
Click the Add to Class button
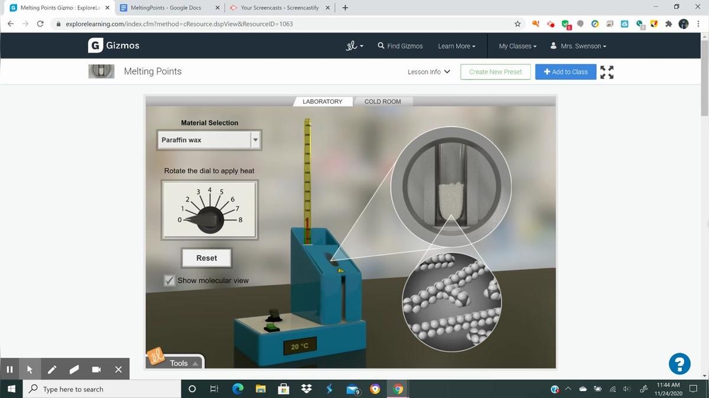(565, 72)
